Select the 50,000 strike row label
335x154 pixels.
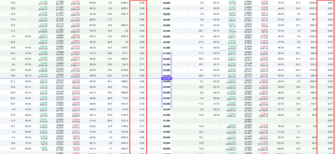pos(166,137)
